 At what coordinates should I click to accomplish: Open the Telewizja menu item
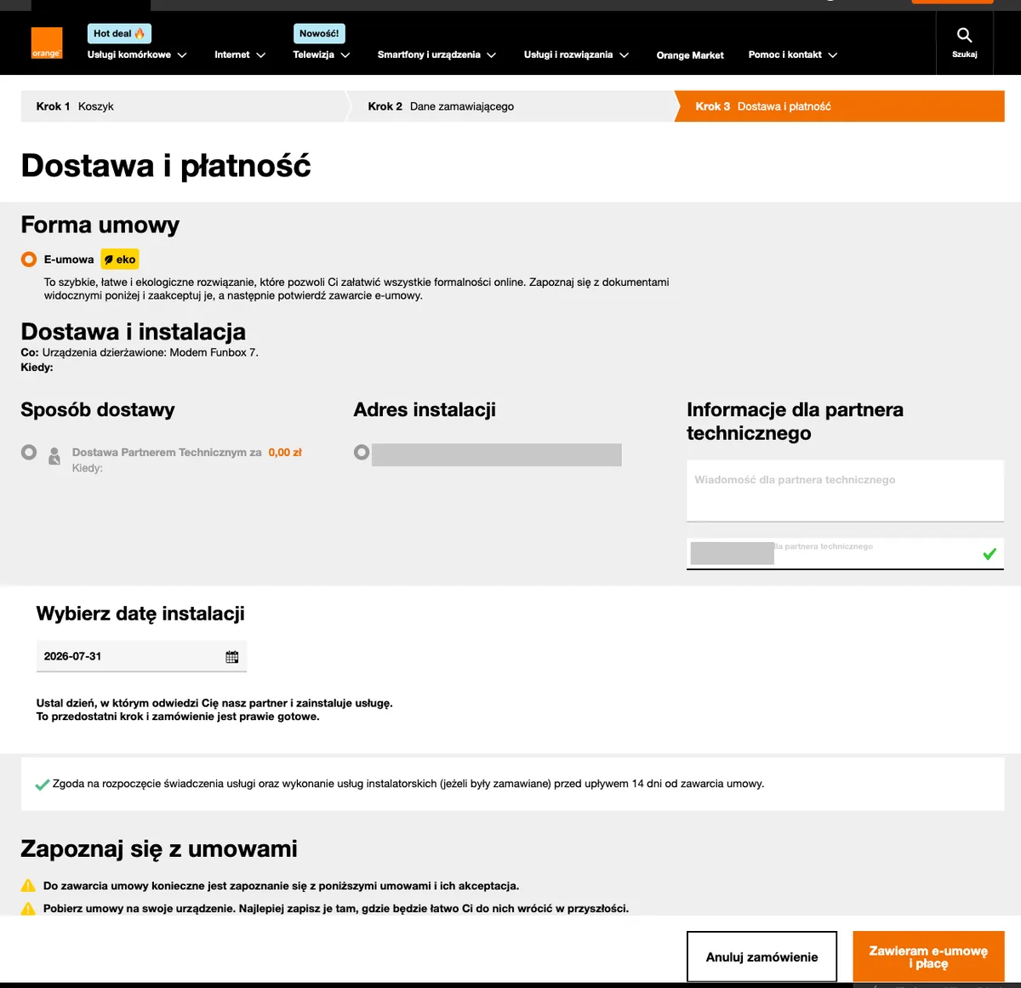click(314, 54)
